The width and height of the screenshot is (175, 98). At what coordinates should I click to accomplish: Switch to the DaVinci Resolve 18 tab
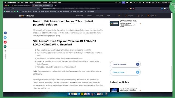point(22,5)
